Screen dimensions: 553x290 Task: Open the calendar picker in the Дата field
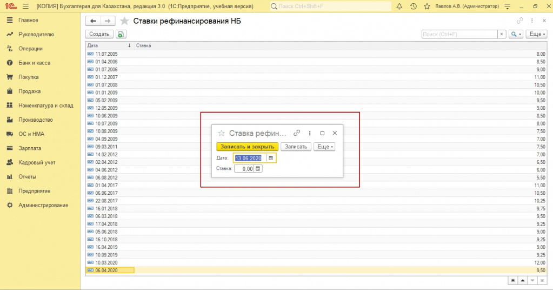click(271, 158)
